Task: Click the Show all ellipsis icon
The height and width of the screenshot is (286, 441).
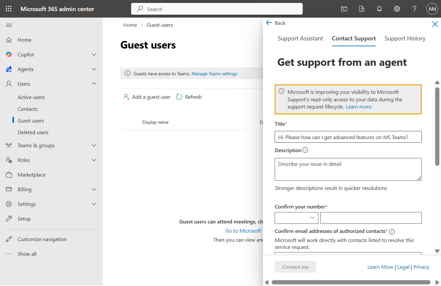Action: 9,254
